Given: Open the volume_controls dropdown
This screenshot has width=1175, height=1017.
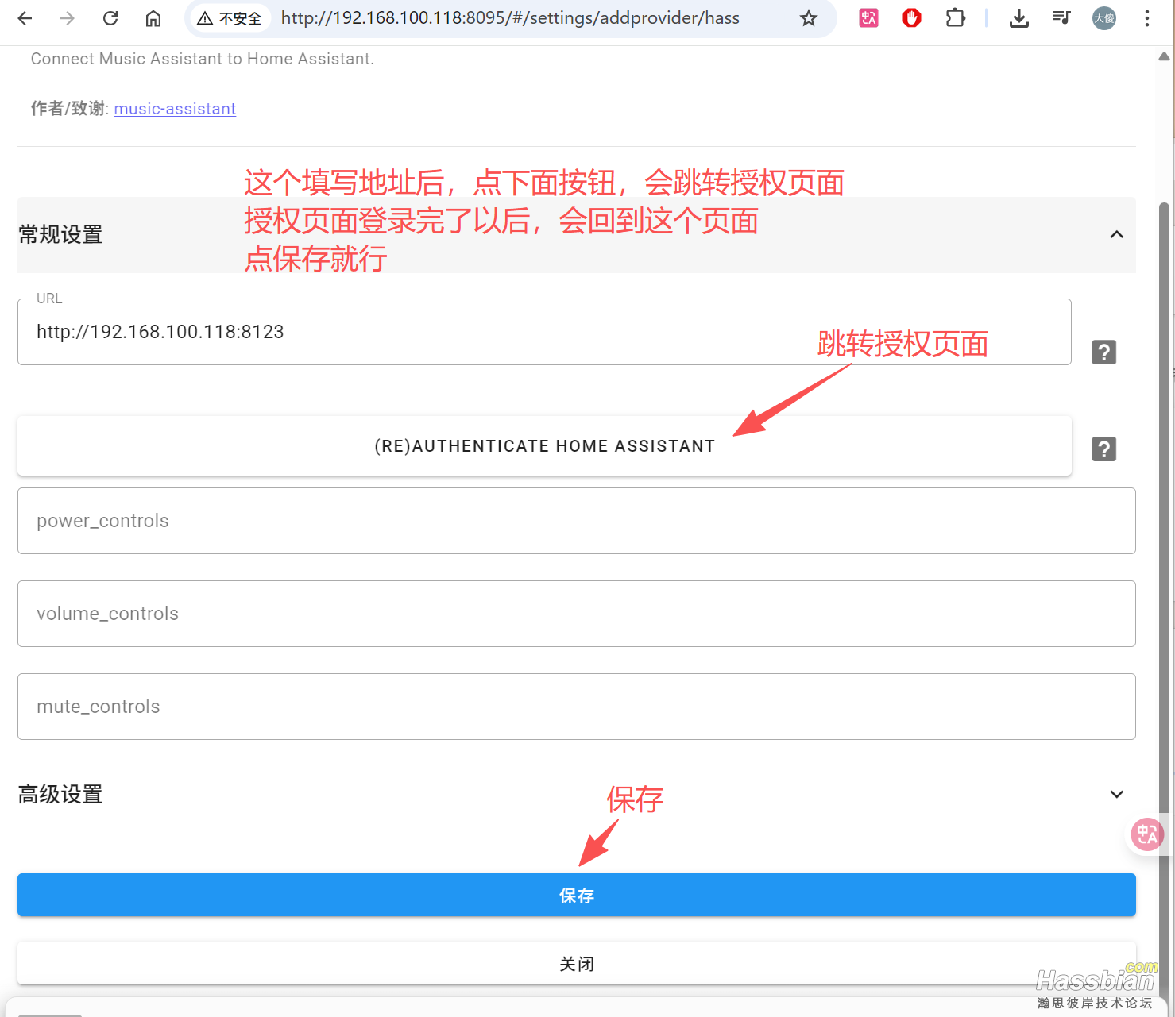Looking at the screenshot, I should 577,614.
